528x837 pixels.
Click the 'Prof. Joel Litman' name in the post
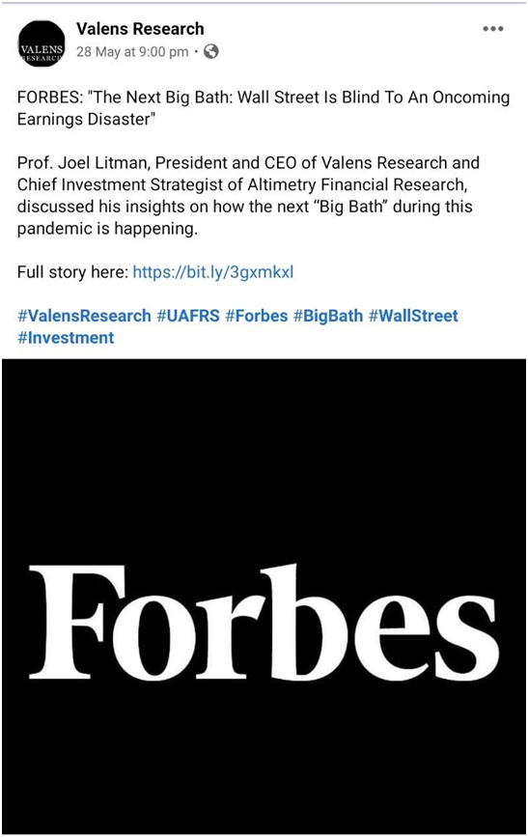(83, 163)
